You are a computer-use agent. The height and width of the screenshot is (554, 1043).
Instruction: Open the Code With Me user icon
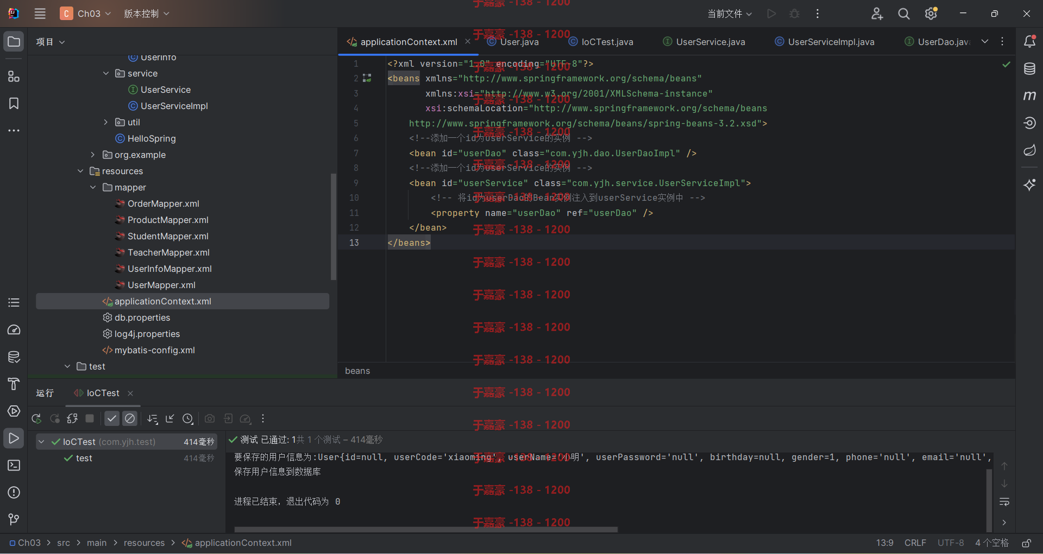pos(877,14)
